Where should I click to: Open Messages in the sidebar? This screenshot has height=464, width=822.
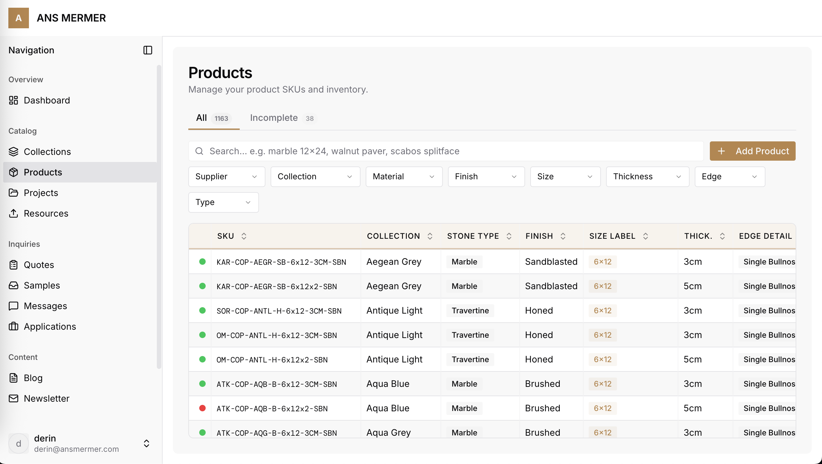point(45,306)
